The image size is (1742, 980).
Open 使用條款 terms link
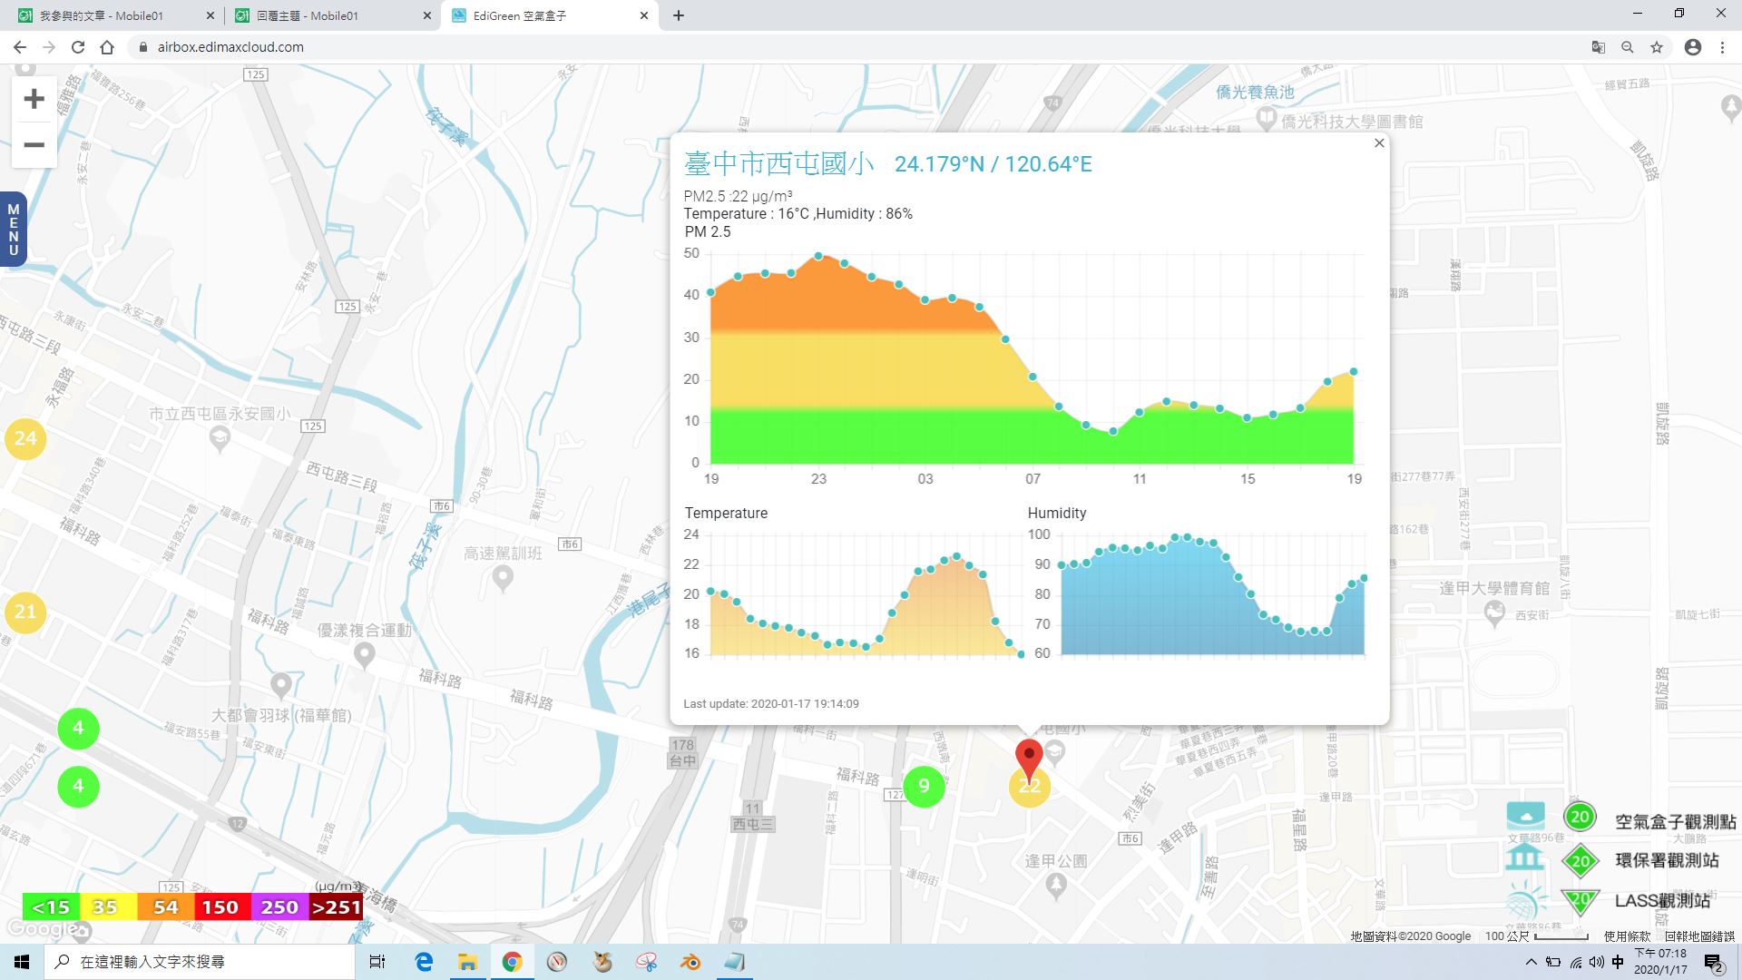(1627, 936)
